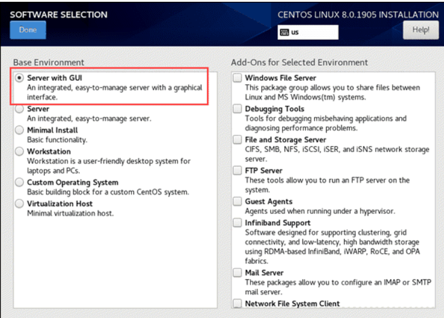Click the 'Infiniband Support' label text
The width and height of the screenshot is (444, 318).
click(278, 223)
